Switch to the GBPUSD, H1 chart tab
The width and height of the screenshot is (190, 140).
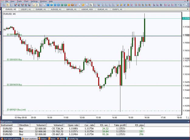[x=71, y=9]
